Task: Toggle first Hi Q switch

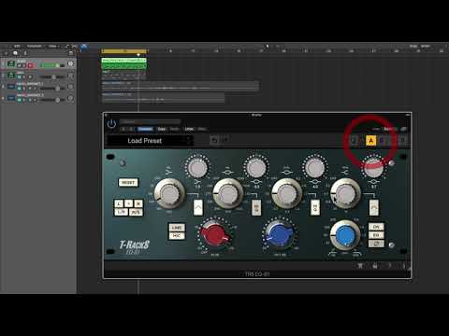Action: pyautogui.click(x=256, y=207)
